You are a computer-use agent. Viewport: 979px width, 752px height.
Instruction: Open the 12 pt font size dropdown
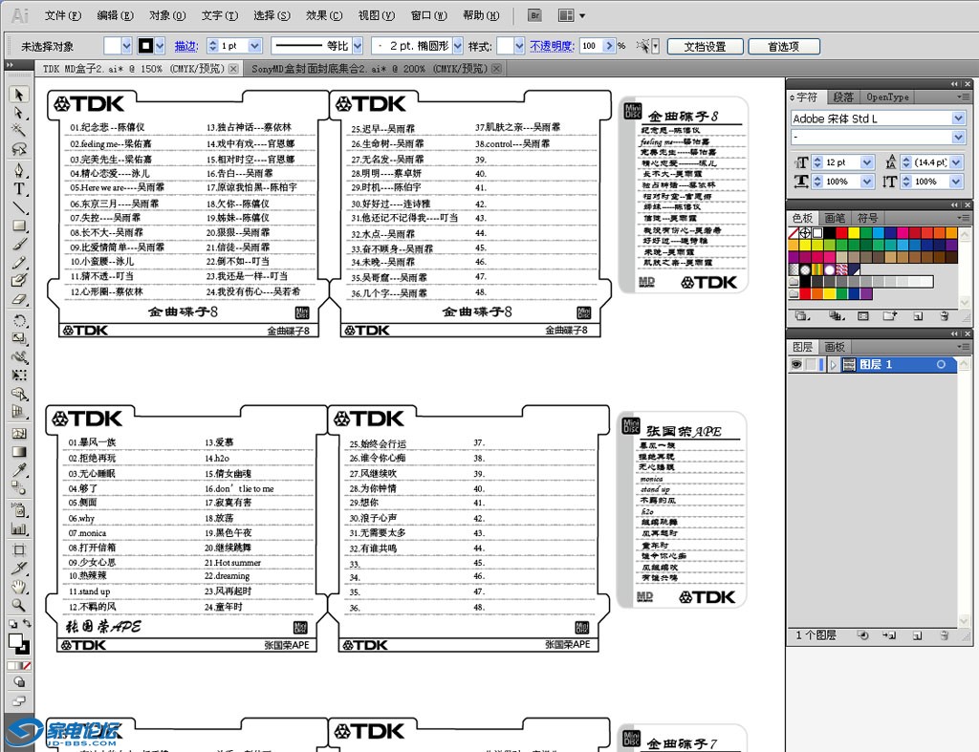(866, 162)
